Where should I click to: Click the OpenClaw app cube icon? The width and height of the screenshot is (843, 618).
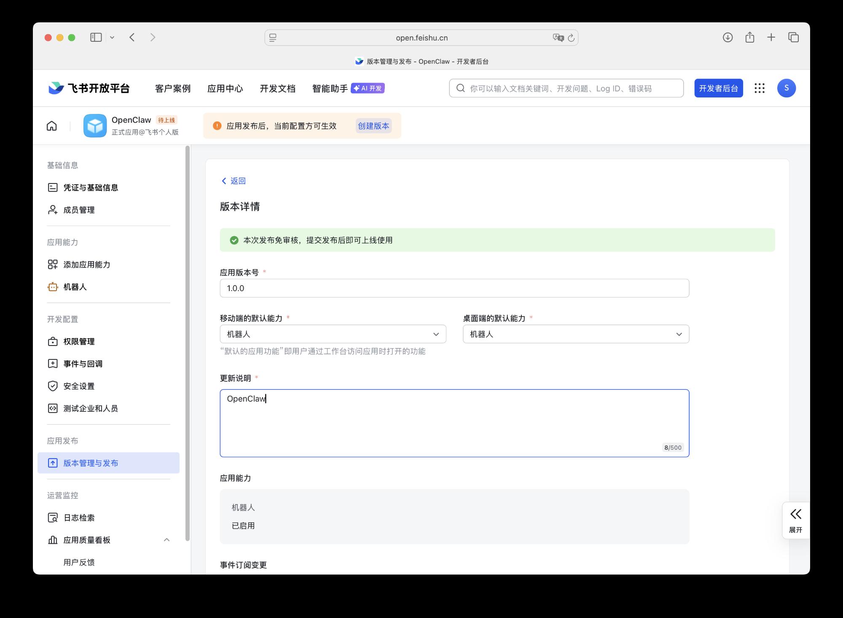point(95,126)
